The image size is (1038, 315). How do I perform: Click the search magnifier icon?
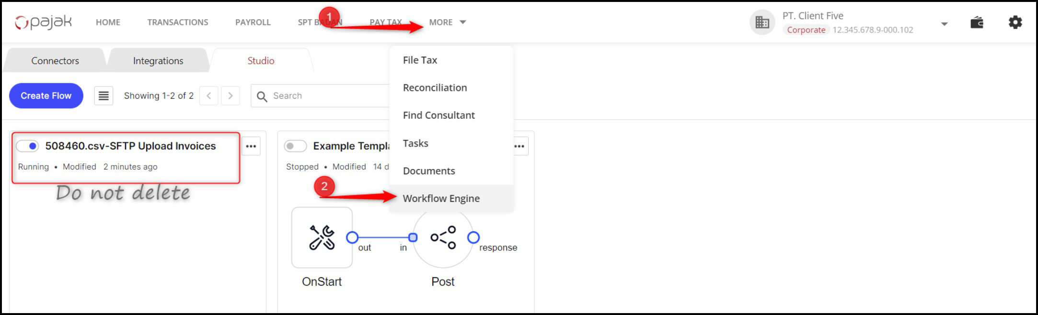pos(262,96)
